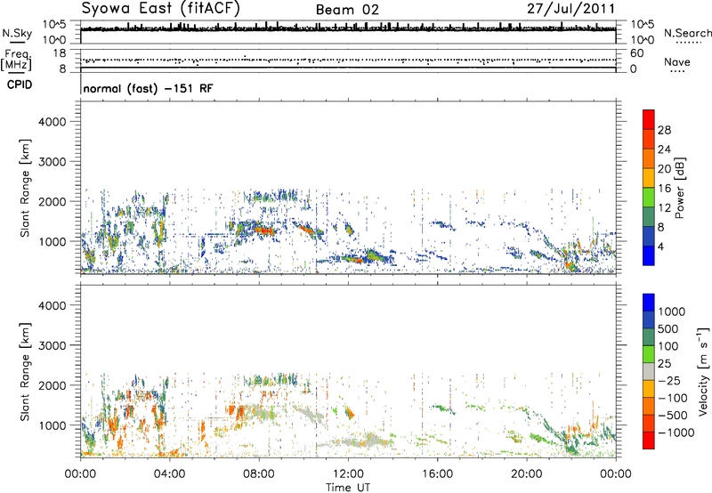Select the 'Freq. [MHz]' axis label

(16, 60)
